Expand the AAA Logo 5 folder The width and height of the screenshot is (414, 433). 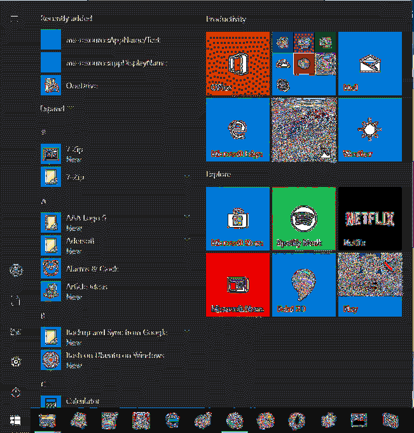[187, 217]
